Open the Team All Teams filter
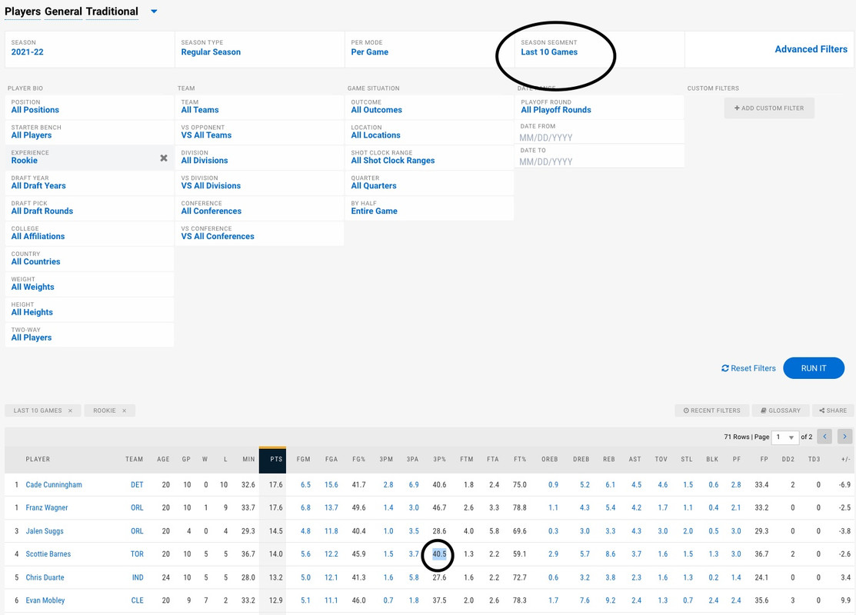Image resolution: width=856 pixels, height=615 pixels. pos(259,107)
